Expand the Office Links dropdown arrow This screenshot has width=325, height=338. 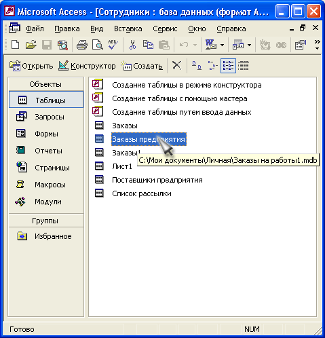click(222, 45)
